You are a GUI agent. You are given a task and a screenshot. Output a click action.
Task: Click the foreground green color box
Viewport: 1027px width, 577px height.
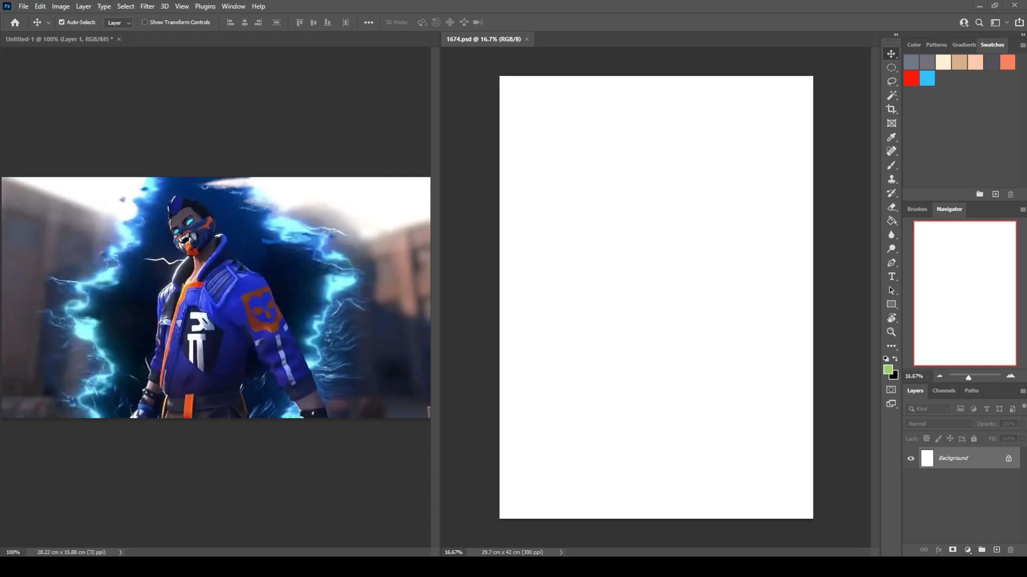[888, 370]
